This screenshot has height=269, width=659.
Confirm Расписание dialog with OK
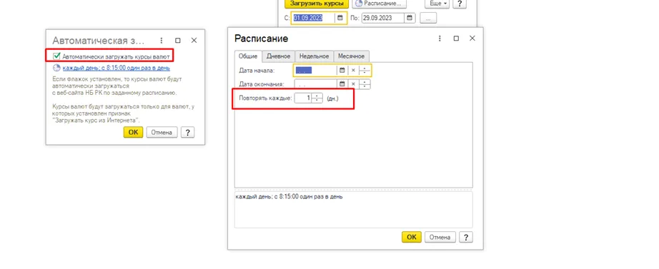412,237
